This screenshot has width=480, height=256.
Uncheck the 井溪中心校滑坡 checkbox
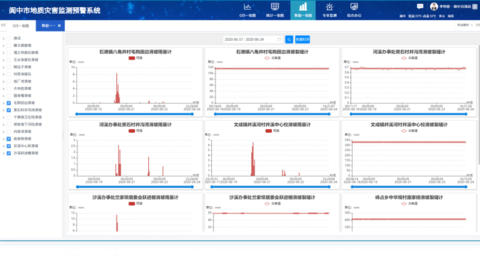[x=8, y=146]
